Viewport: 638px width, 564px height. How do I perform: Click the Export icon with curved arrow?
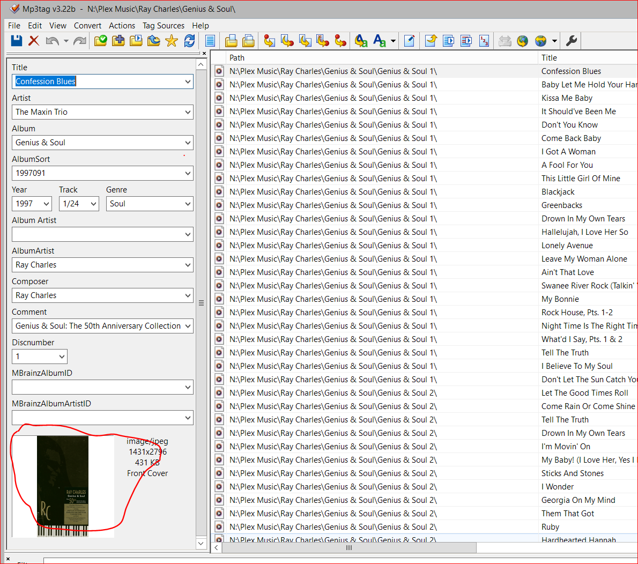431,41
